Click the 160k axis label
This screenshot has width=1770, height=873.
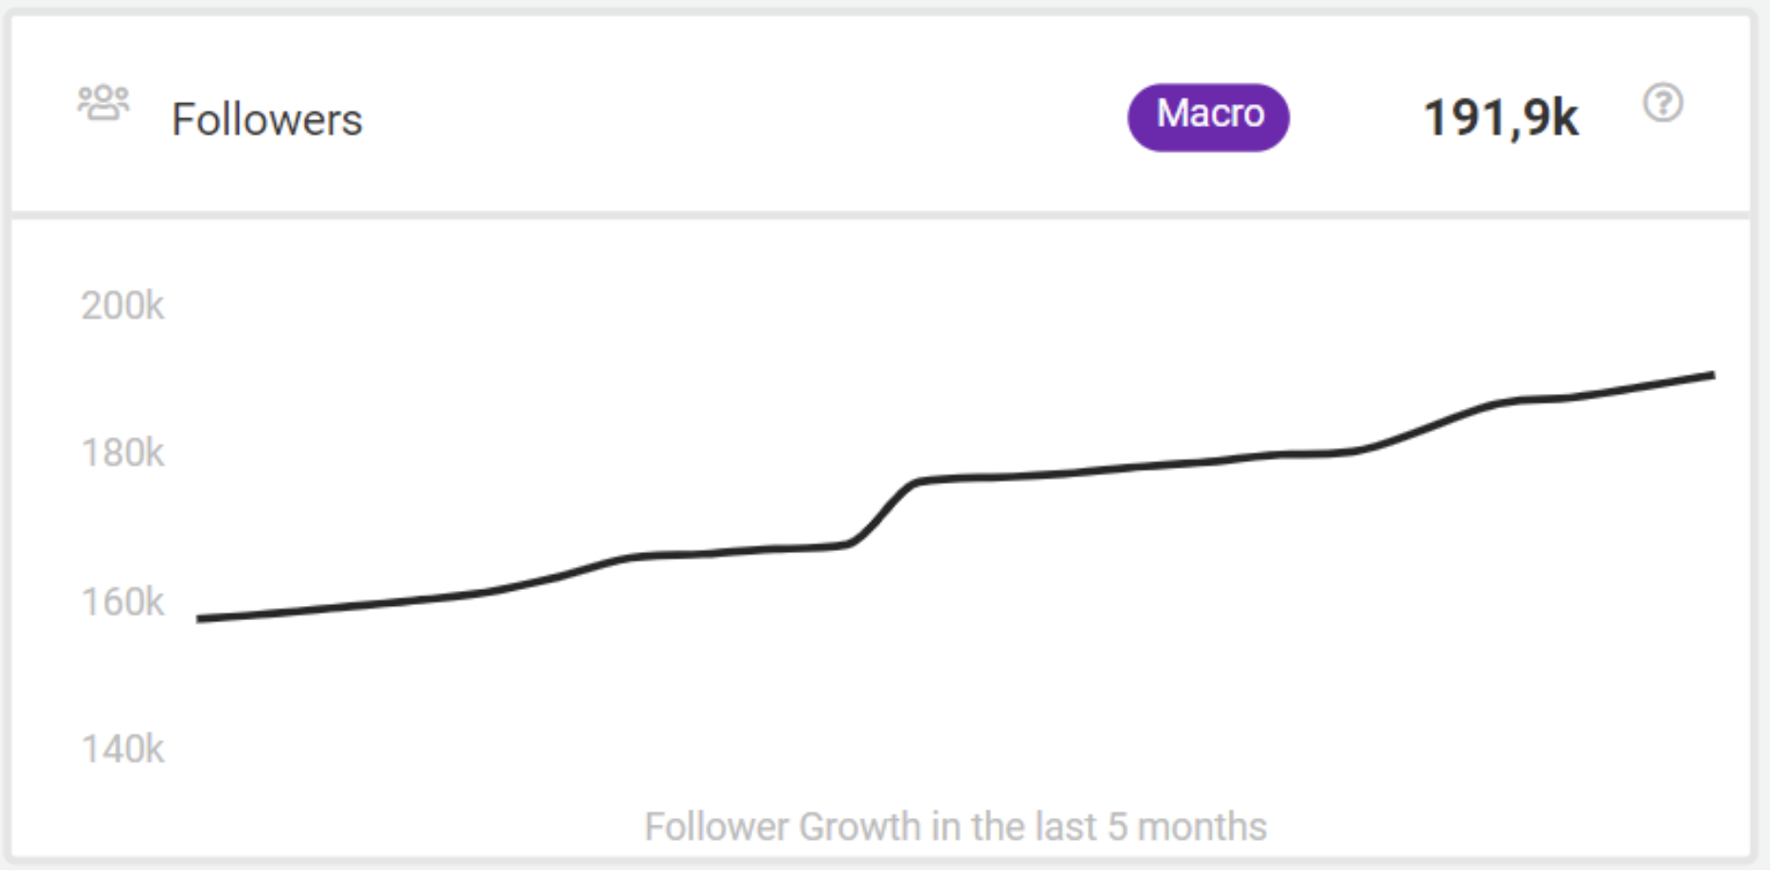124,602
